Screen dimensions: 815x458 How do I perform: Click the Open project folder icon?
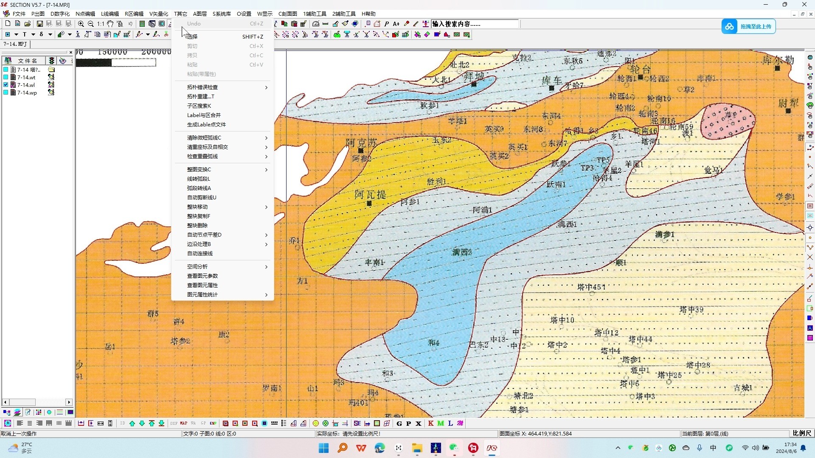[27, 23]
